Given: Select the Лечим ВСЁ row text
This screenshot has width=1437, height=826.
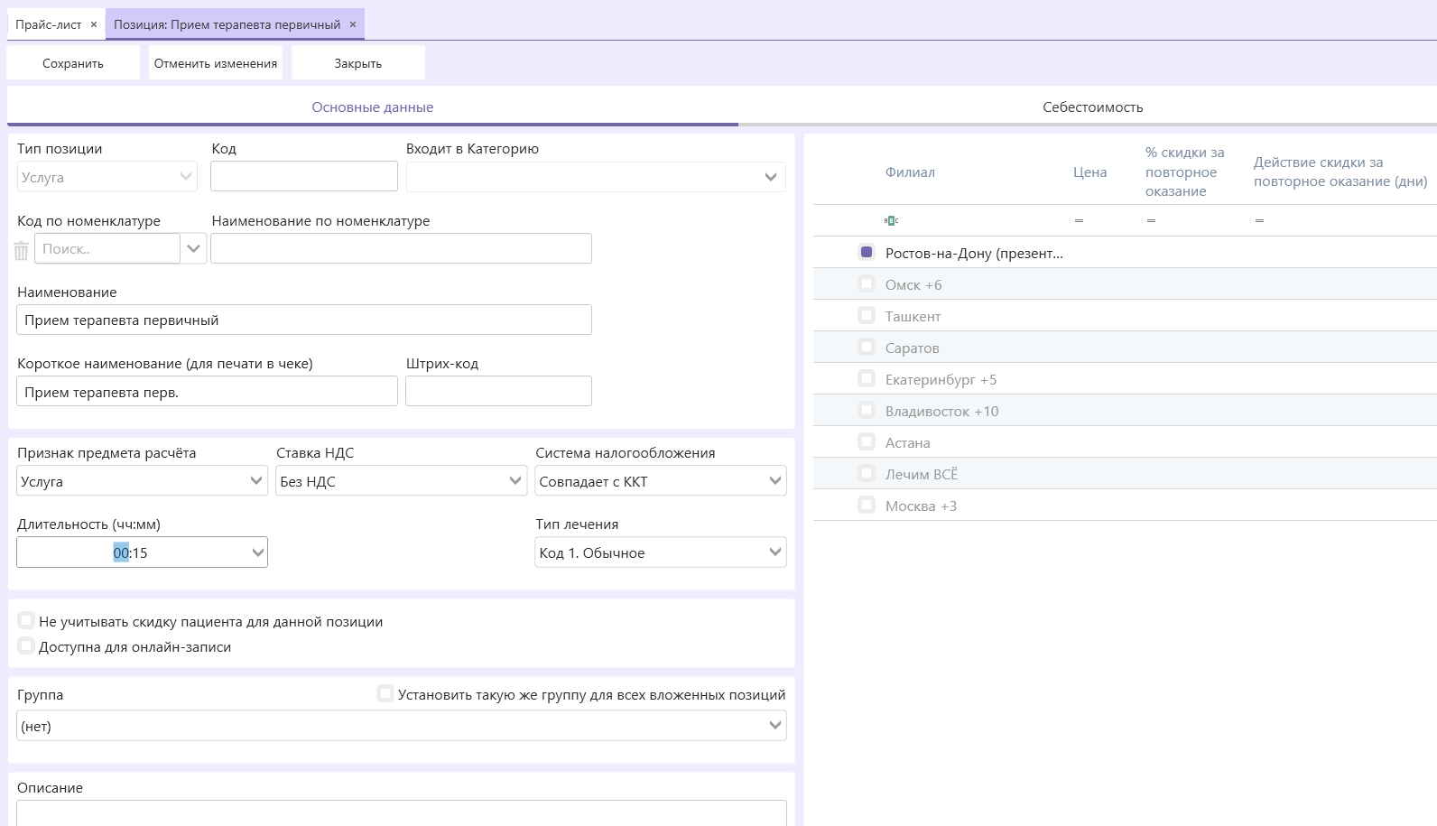Looking at the screenshot, I should pos(922,474).
